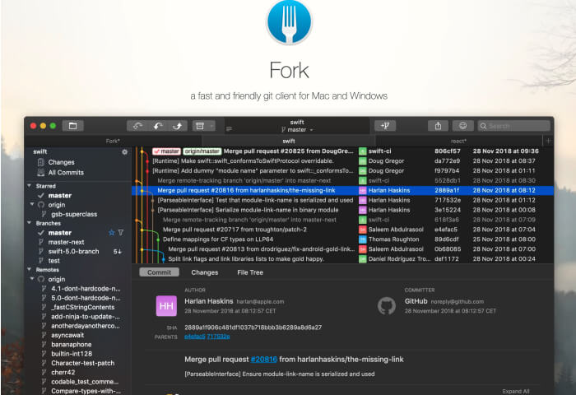Viewport: 576px width, 395px height.
Task: Open the swift sidebar gear settings
Action: click(125, 151)
